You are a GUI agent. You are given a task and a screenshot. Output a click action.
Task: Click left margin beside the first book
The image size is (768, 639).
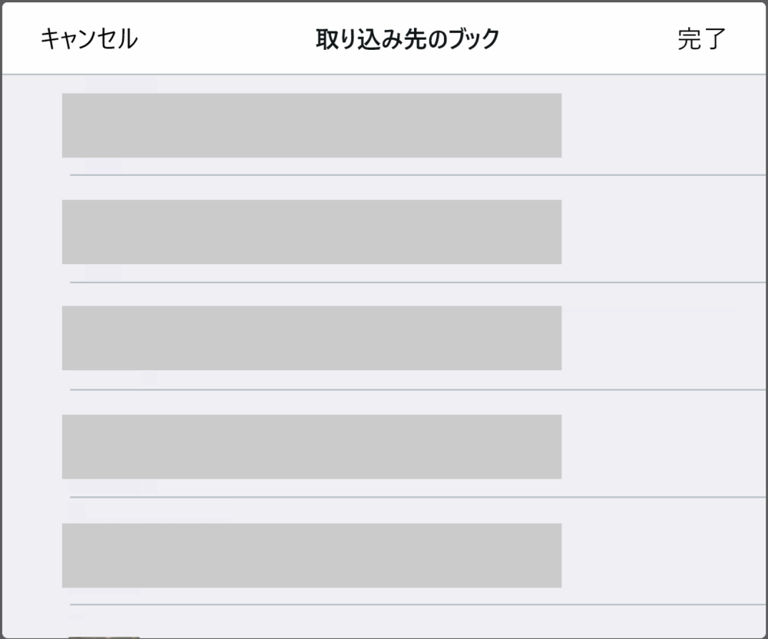pos(31,125)
